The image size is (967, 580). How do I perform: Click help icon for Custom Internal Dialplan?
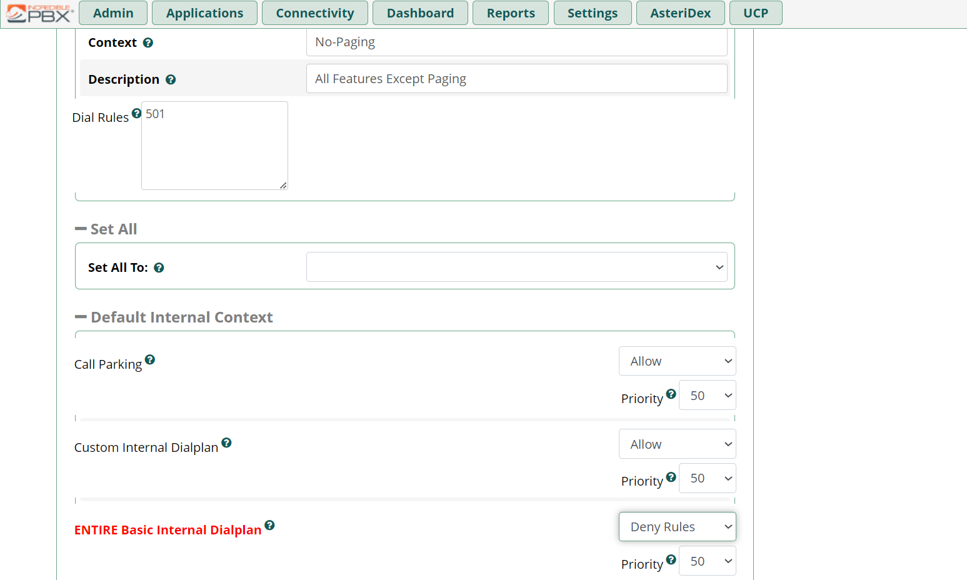coord(227,442)
